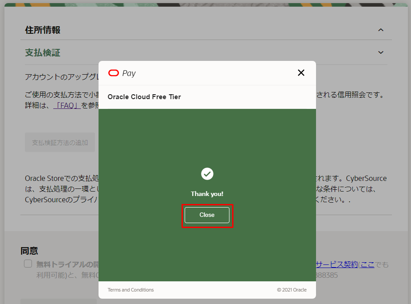Click the Oracle Pay logo icon

pyautogui.click(x=114, y=73)
